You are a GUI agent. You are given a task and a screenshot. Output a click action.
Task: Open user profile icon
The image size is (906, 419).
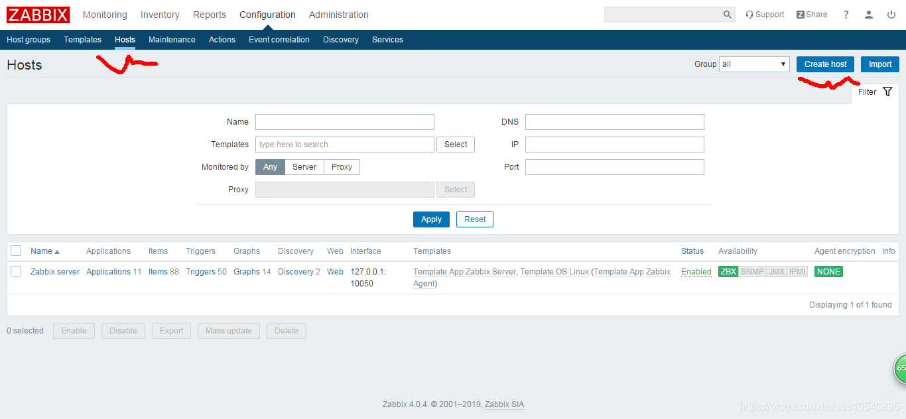[869, 15]
